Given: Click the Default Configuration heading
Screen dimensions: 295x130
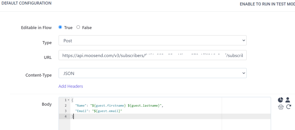Looking at the screenshot, I should pos(27,3).
